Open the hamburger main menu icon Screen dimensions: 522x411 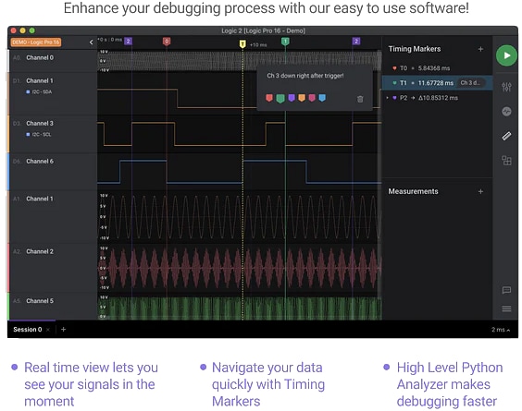point(506,309)
